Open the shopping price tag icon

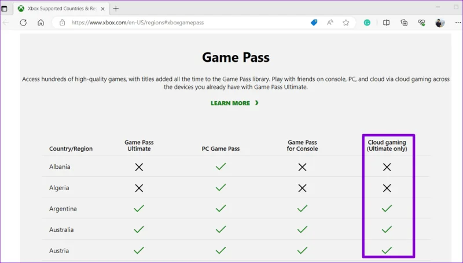coord(314,23)
